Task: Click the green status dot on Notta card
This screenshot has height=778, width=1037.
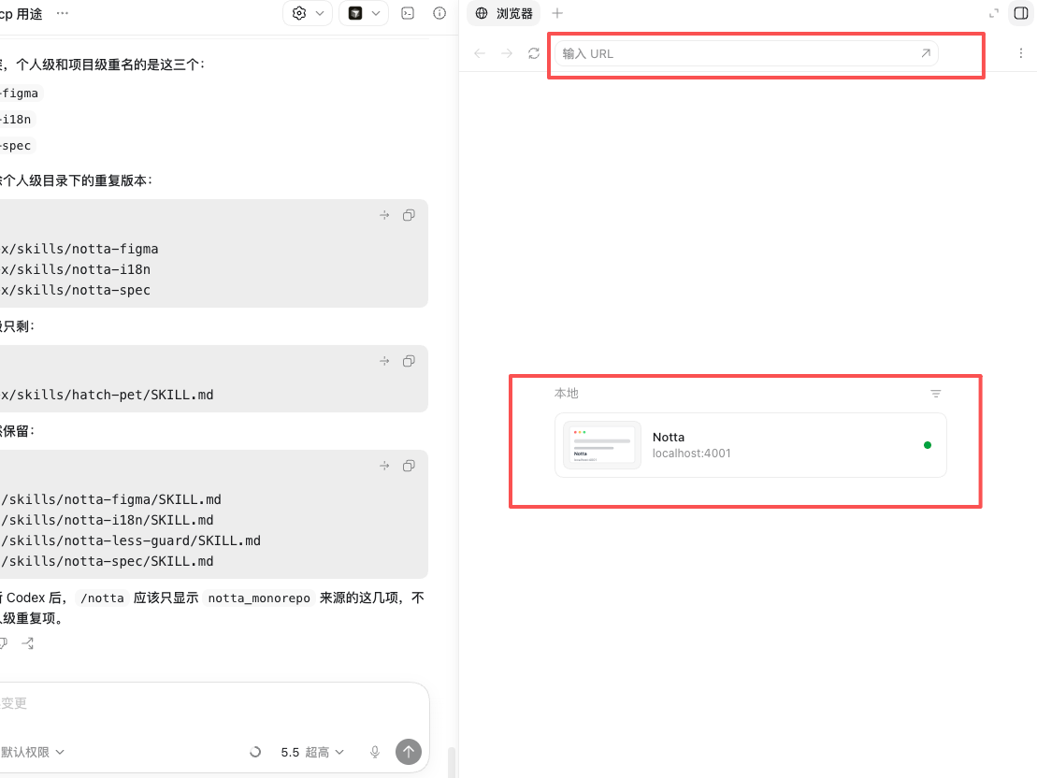Action: pos(928,445)
